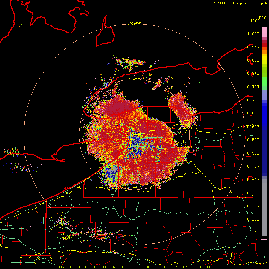
Task: Click the 0.5 DEG elevation text
Action: coord(144,267)
